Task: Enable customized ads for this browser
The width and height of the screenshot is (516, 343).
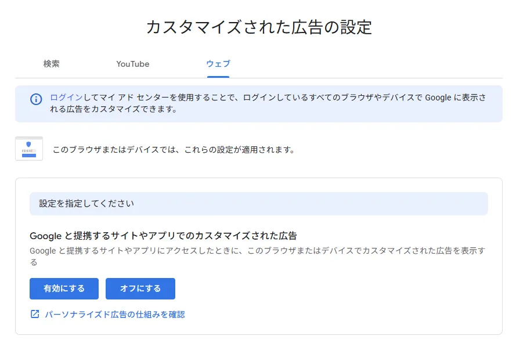Action: pos(64,288)
